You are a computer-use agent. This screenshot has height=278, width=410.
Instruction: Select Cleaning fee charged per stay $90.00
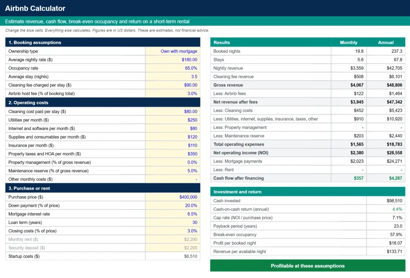tap(173, 85)
